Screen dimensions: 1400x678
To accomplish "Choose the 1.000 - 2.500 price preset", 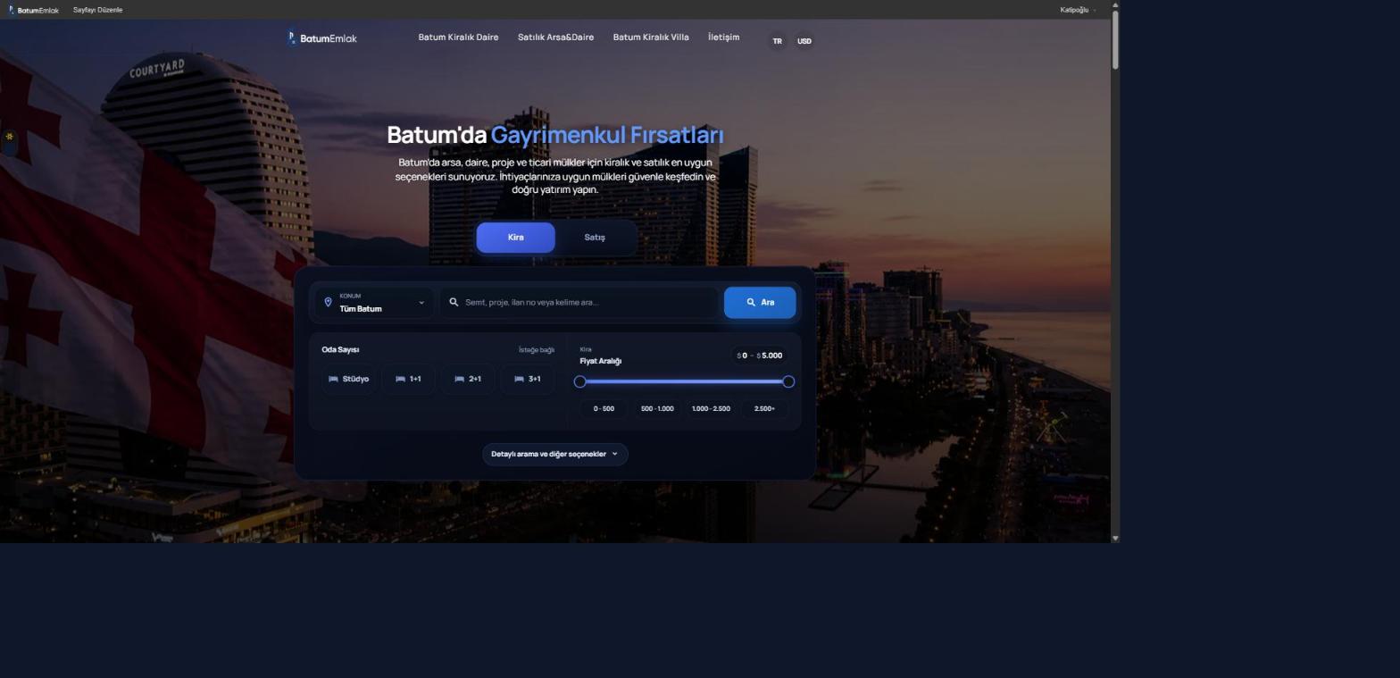I will pos(711,408).
